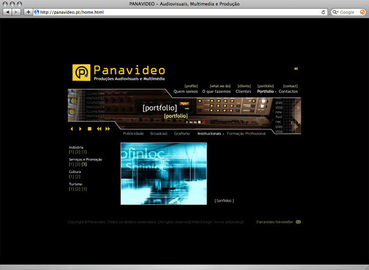
Task: Click the Safari forward arrow button
Action: coord(16,12)
